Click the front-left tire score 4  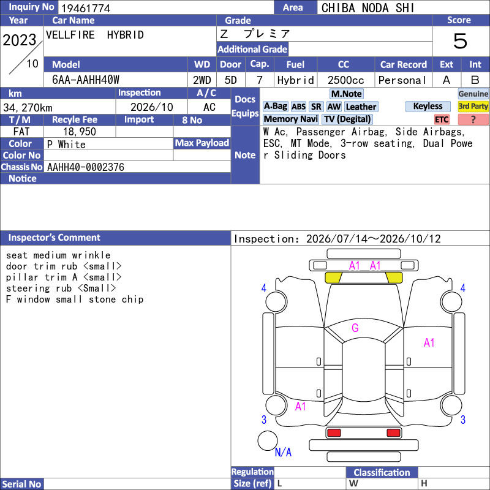264,288
